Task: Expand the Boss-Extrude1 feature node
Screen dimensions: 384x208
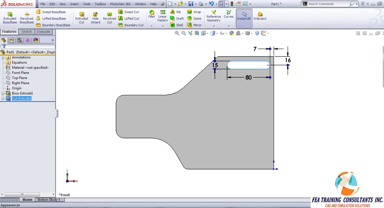Action: coord(3,94)
